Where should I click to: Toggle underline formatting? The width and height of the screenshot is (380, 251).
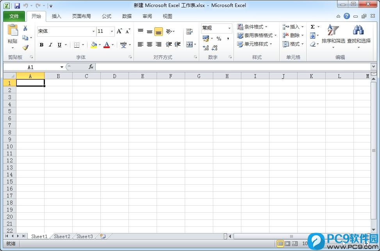click(59, 45)
